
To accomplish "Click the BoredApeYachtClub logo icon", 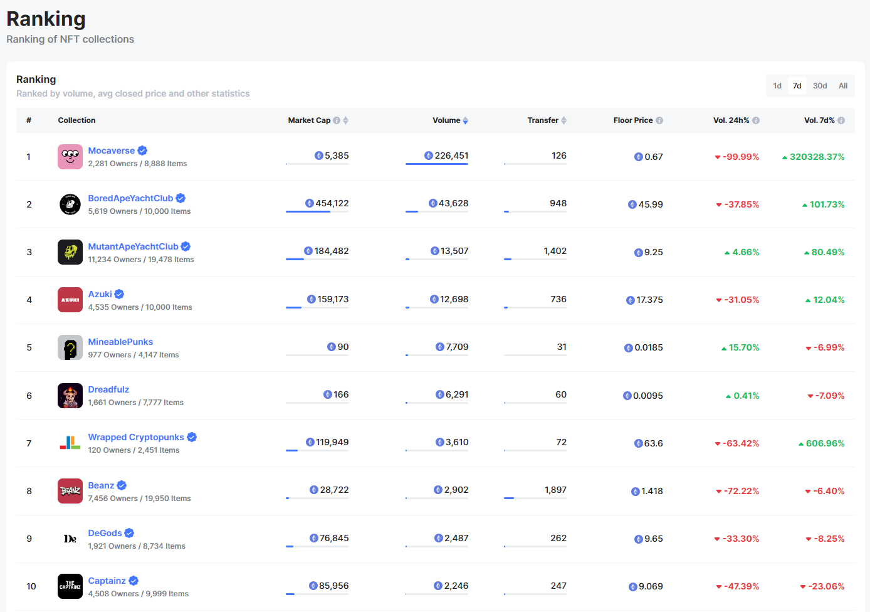I will [x=70, y=204].
